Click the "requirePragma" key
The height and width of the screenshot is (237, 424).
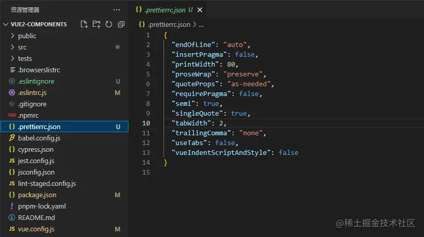click(x=201, y=94)
